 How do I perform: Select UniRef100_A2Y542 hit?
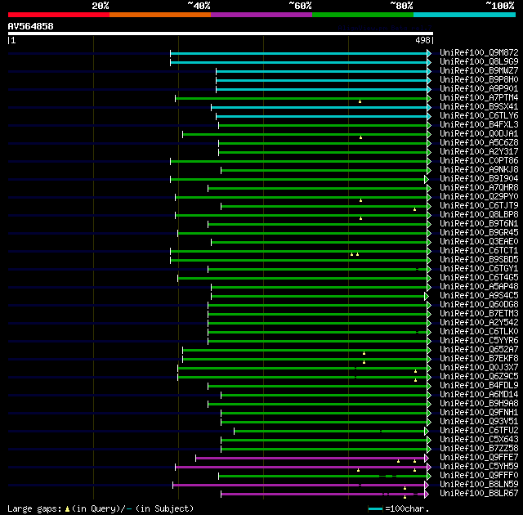pyautogui.click(x=479, y=323)
